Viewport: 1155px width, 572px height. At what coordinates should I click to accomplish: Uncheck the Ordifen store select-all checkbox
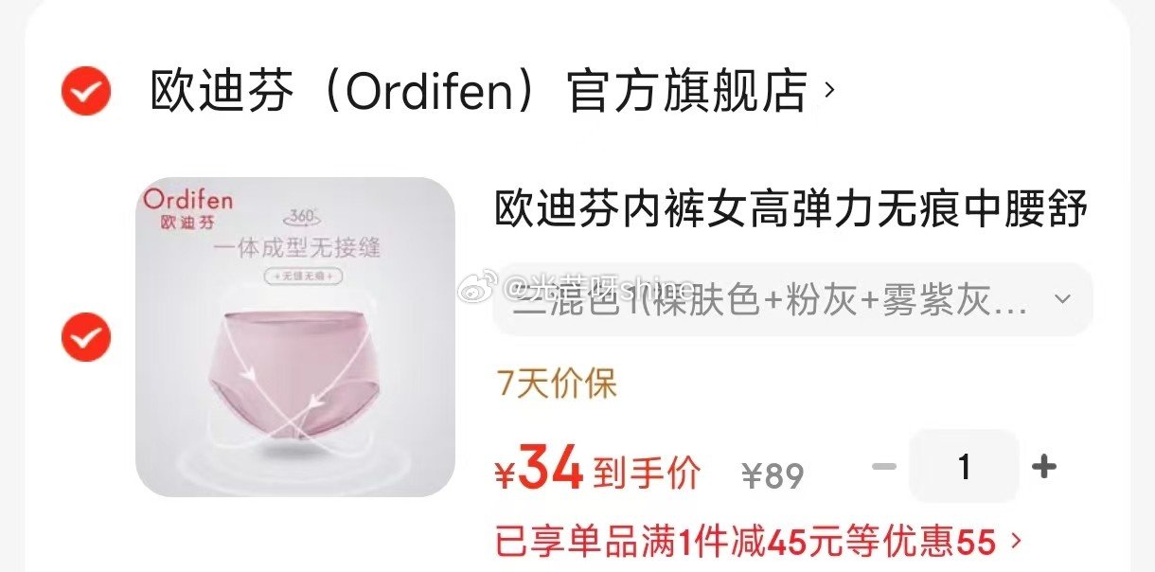click(86, 91)
